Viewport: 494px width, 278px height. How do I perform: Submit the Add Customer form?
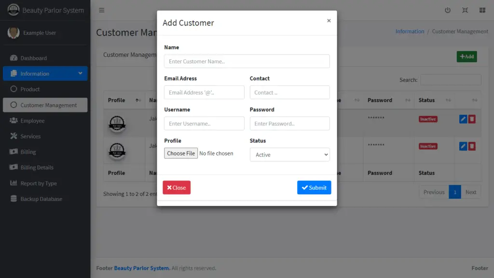(x=314, y=188)
